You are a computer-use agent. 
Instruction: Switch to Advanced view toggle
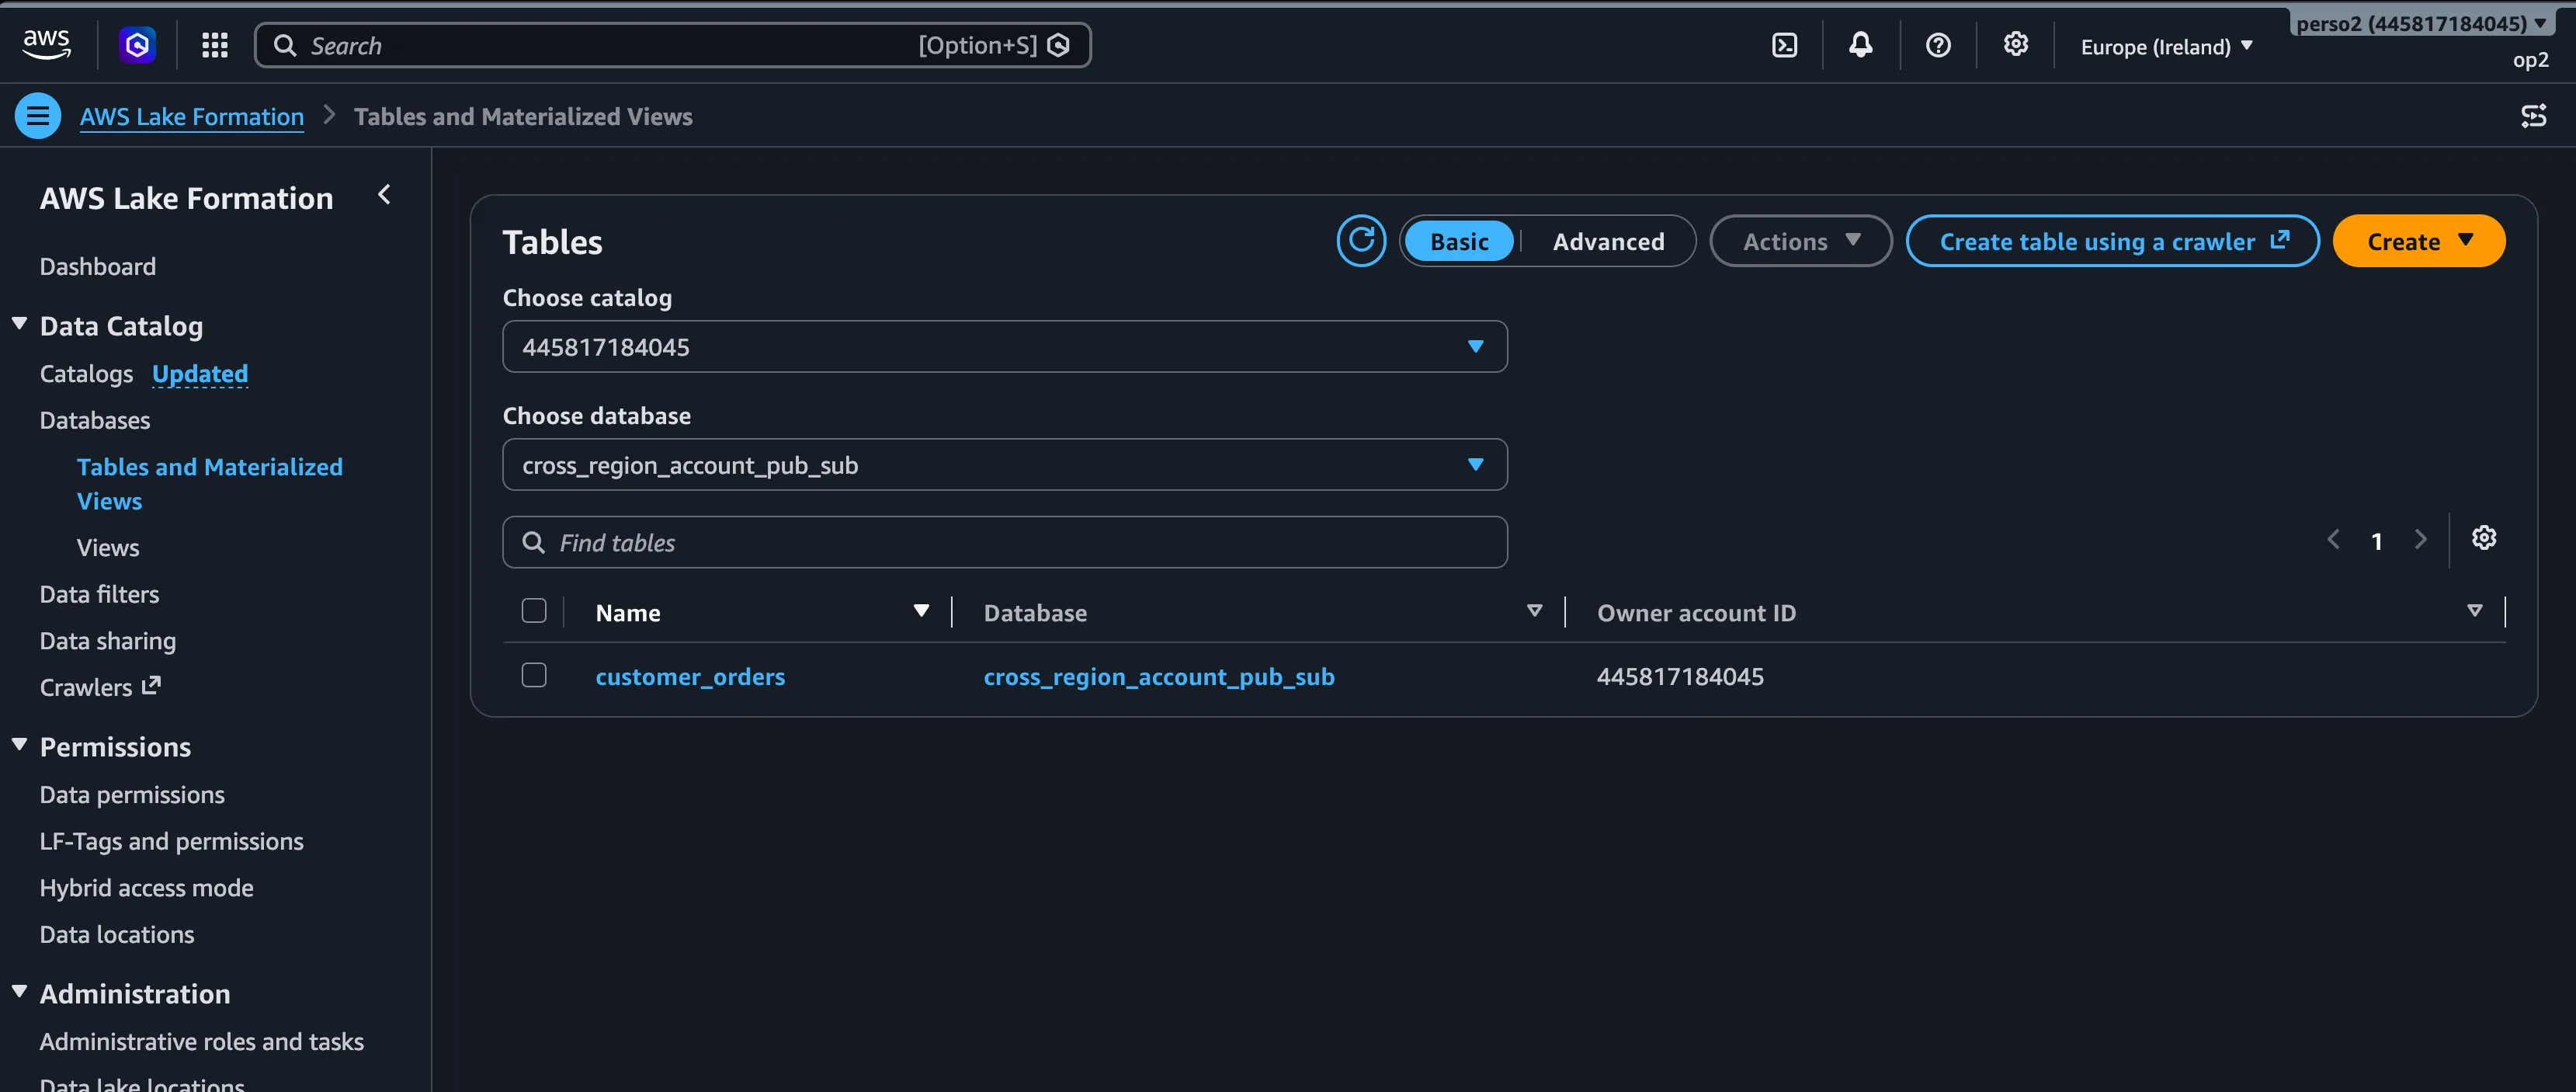click(1608, 242)
